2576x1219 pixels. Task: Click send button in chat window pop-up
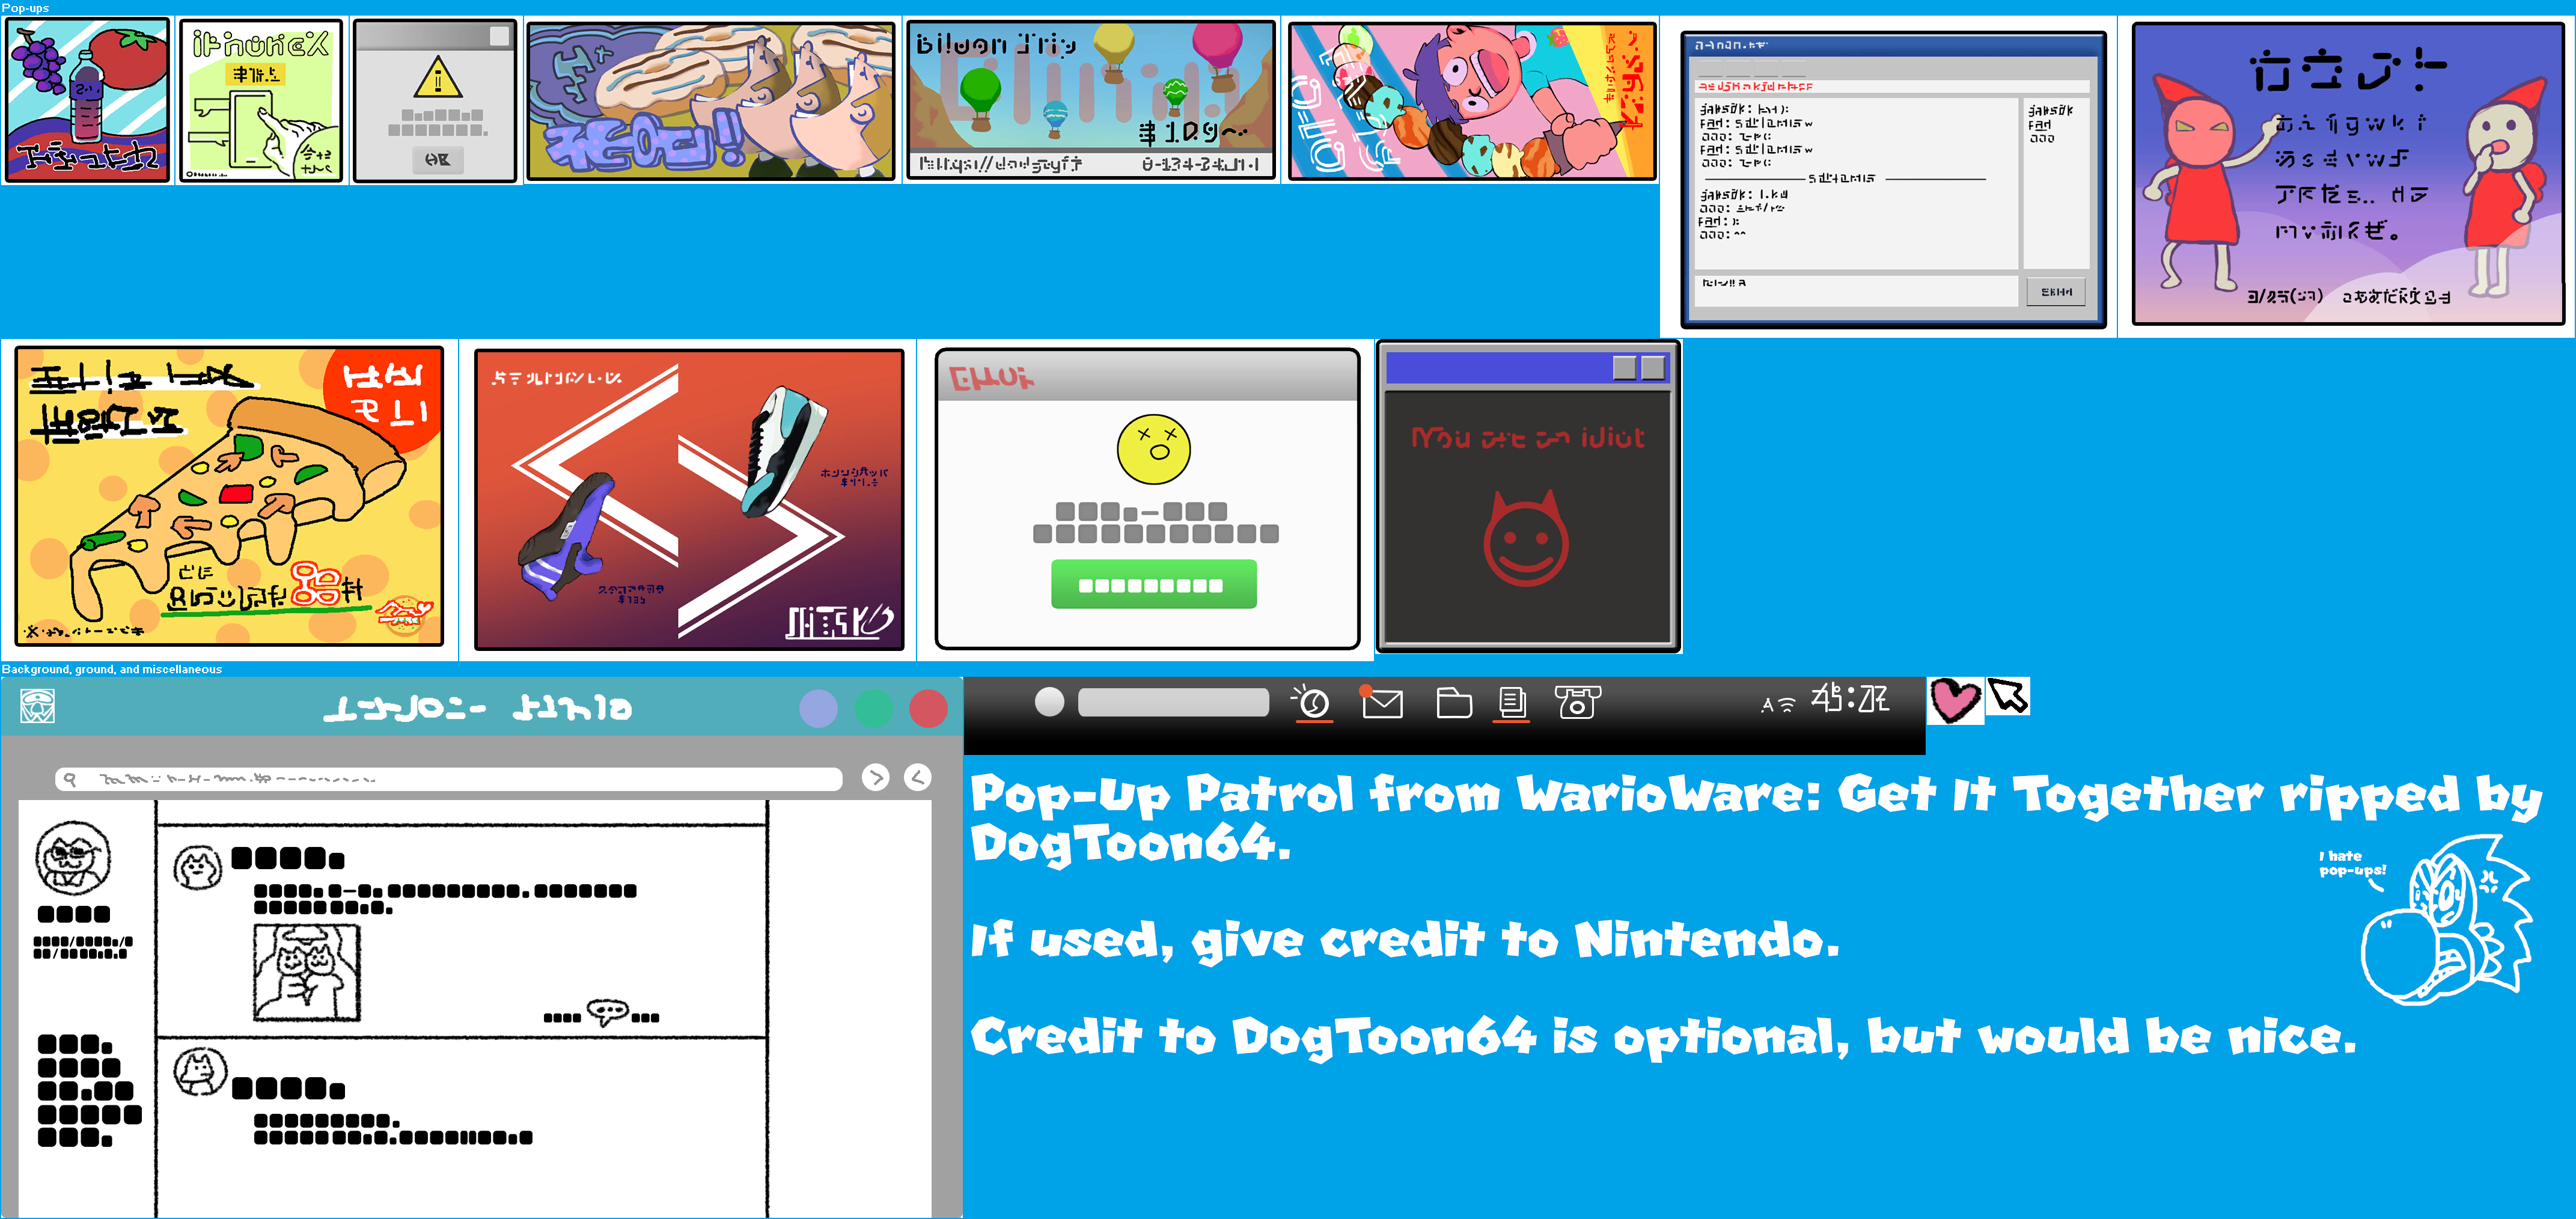[x=2056, y=292]
